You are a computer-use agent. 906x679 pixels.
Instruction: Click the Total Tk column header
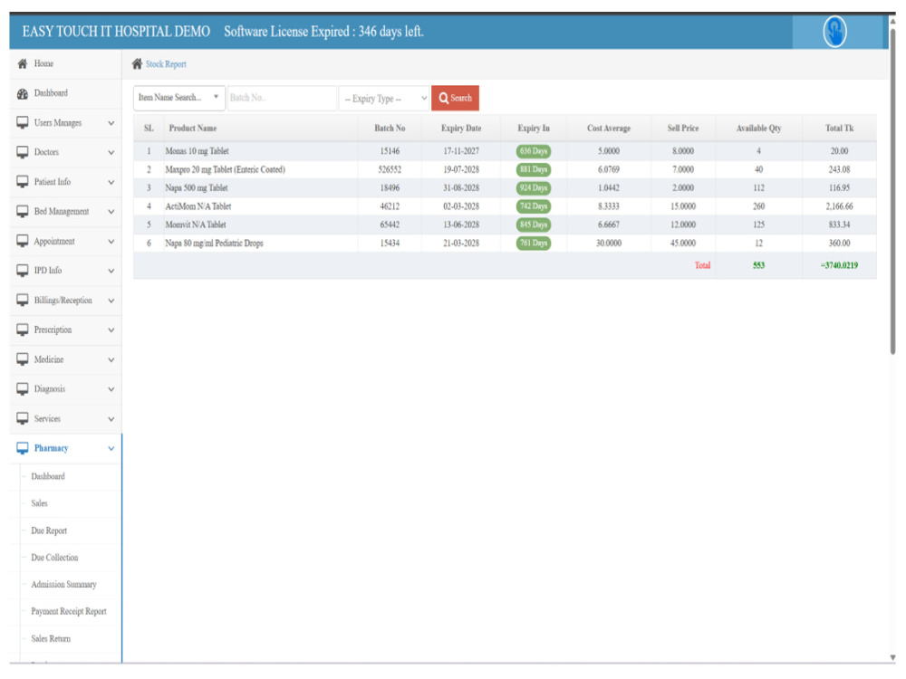coord(839,129)
